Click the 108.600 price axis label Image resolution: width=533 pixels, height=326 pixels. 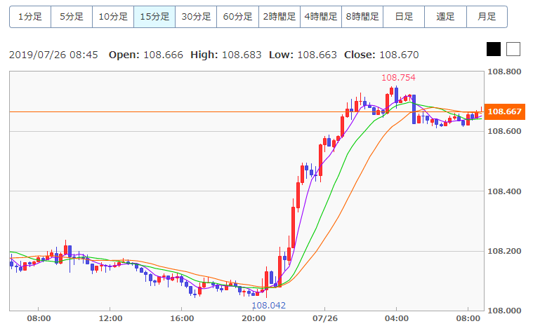(504, 131)
